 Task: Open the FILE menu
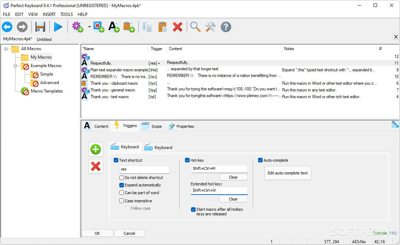[x=6, y=14]
